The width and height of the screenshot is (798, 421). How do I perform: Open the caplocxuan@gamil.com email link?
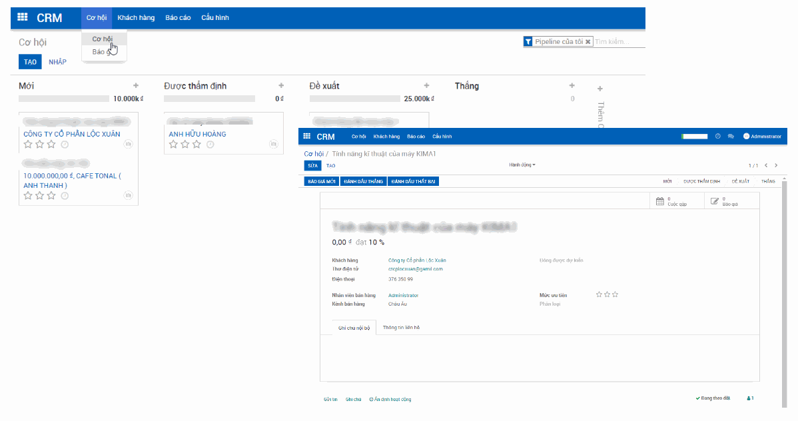416,269
